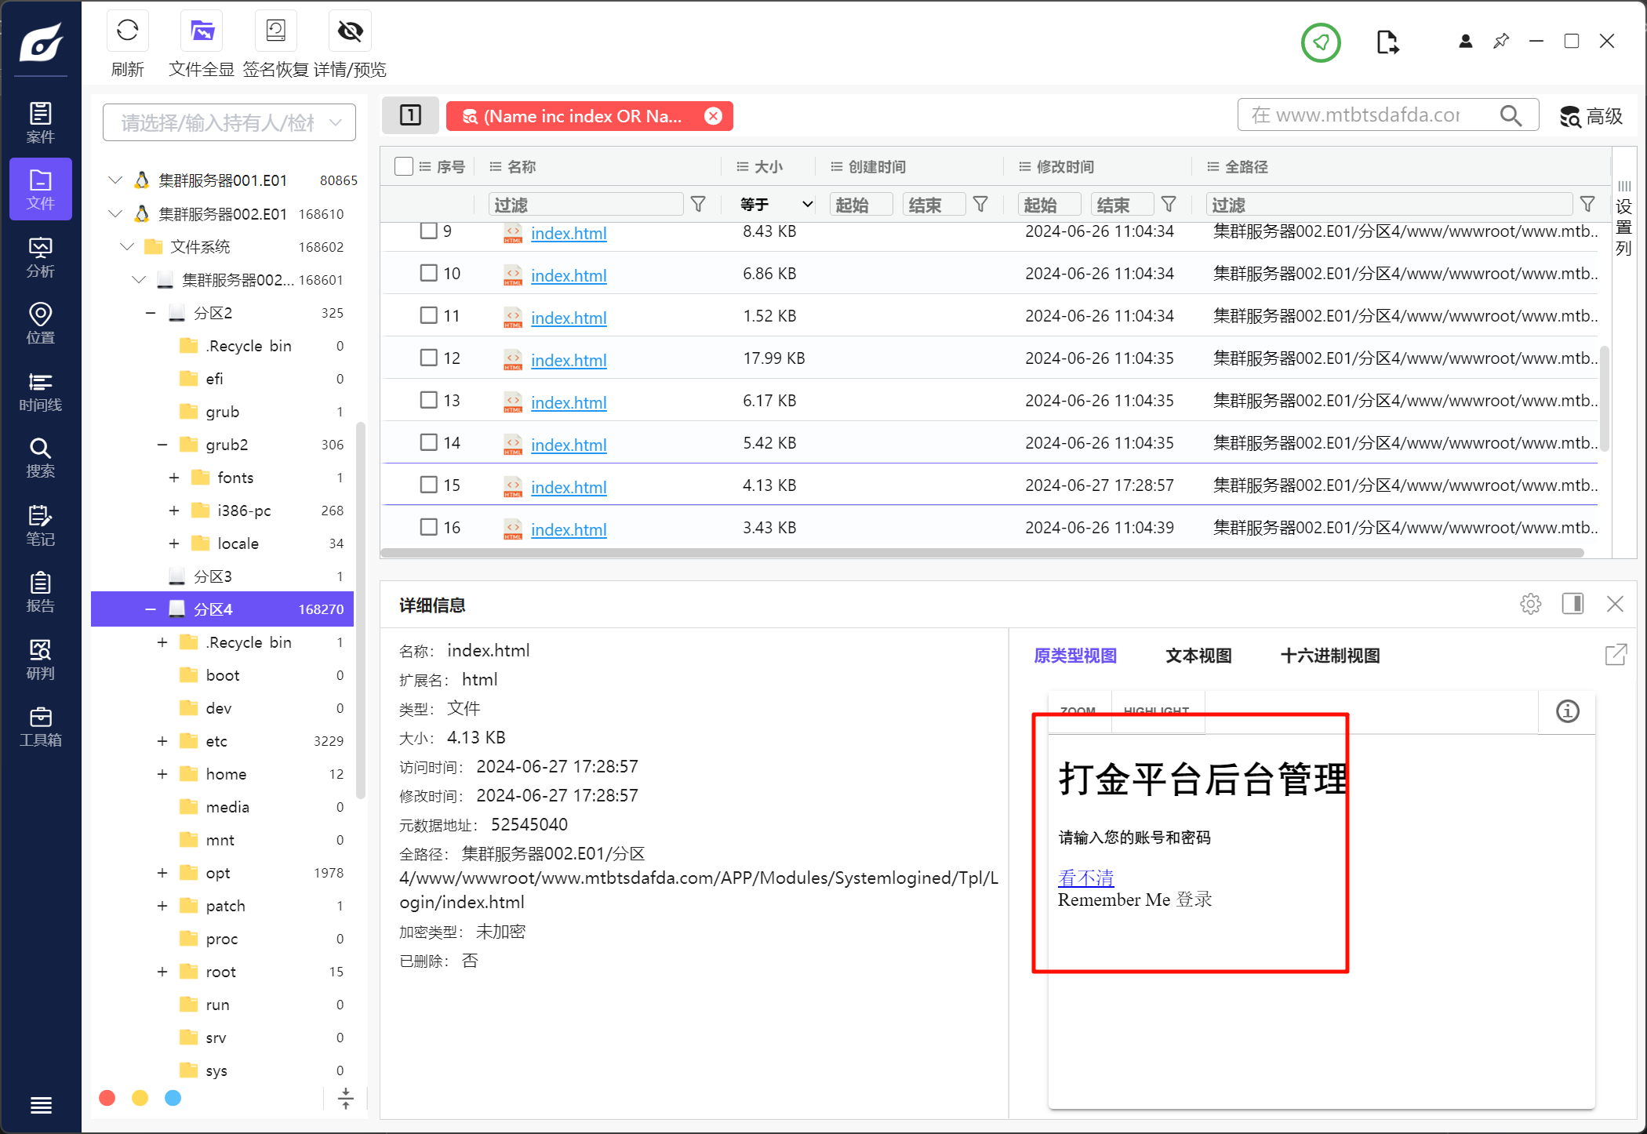Screen dimensions: 1647x1134
Task: Open the 工具箱 toolbox in the sidebar
Action: coord(40,726)
